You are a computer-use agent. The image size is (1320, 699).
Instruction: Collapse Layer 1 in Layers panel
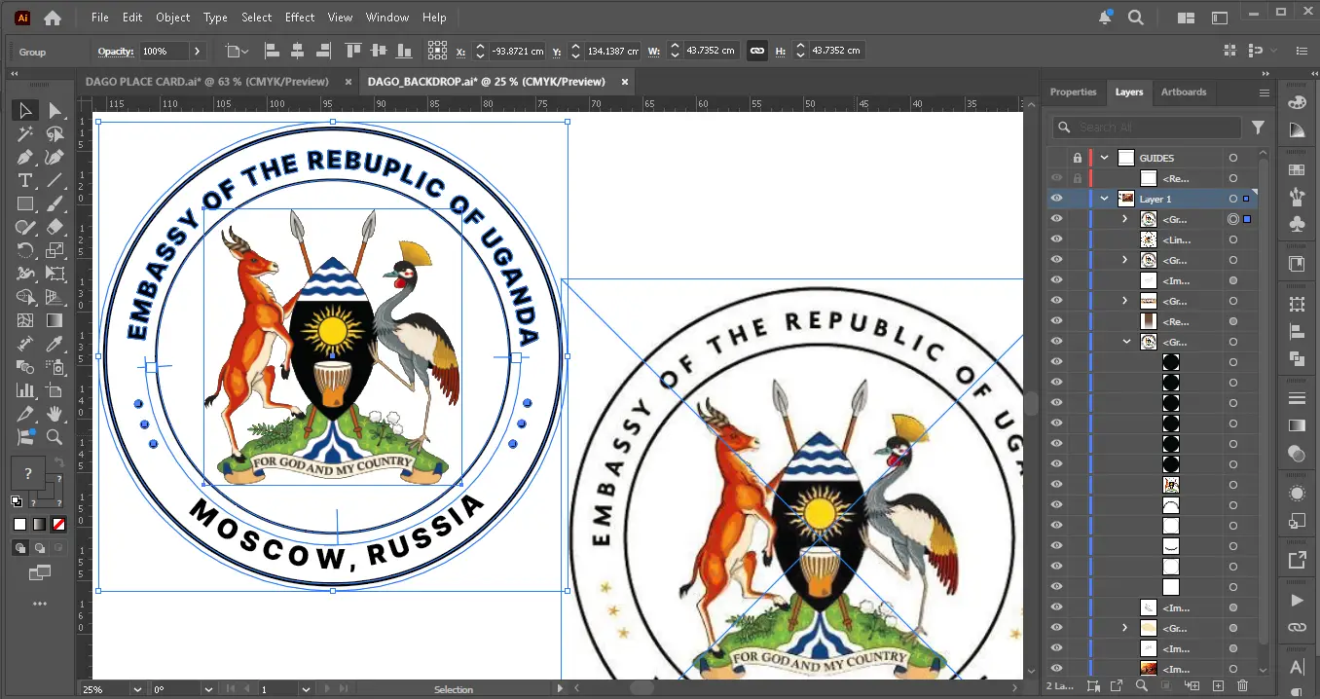click(1105, 199)
